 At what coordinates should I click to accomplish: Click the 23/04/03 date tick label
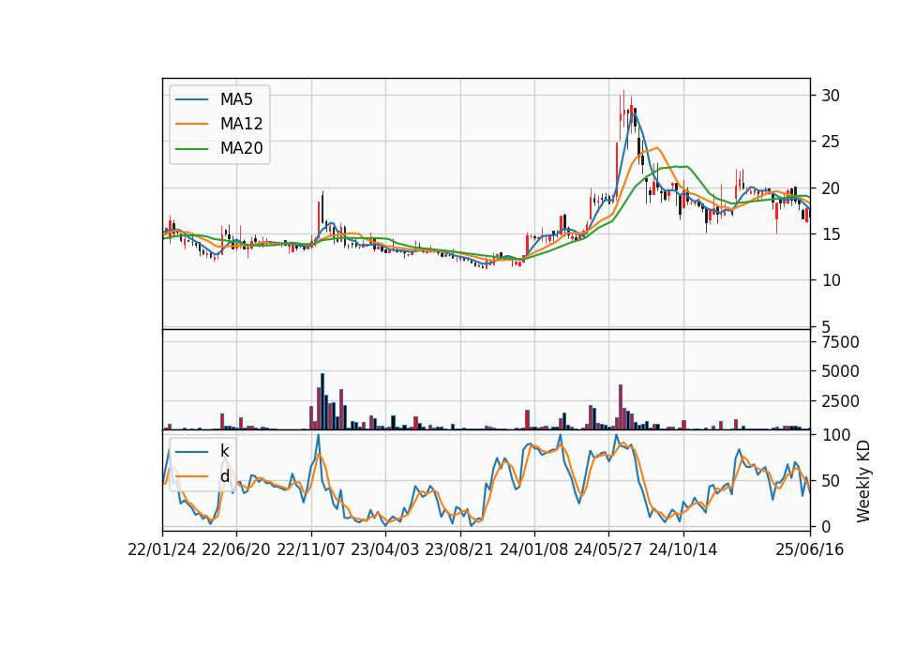coord(385,550)
